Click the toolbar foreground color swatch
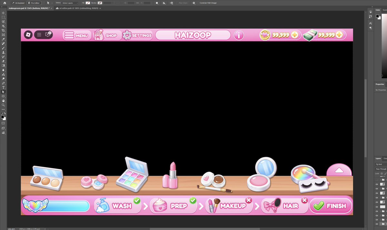 (x=3, y=117)
